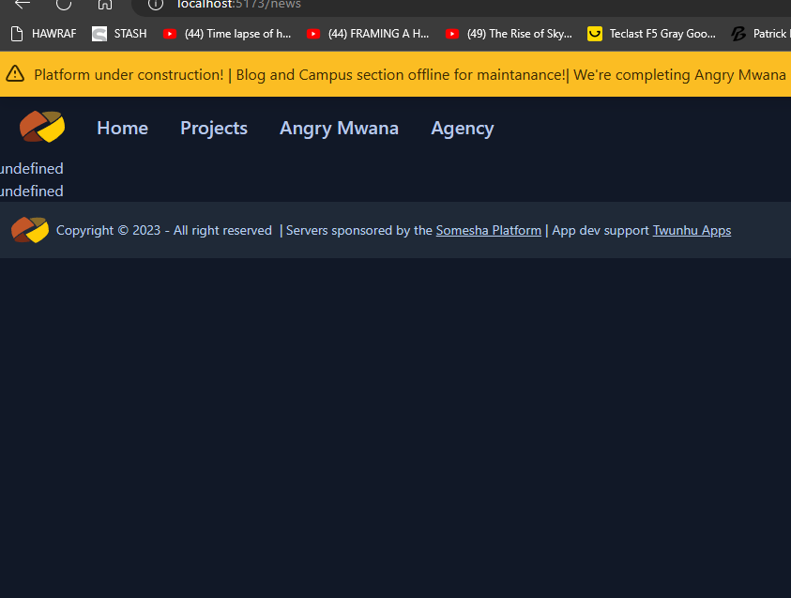
Task: Follow the Somesha Platform link
Action: pos(488,230)
